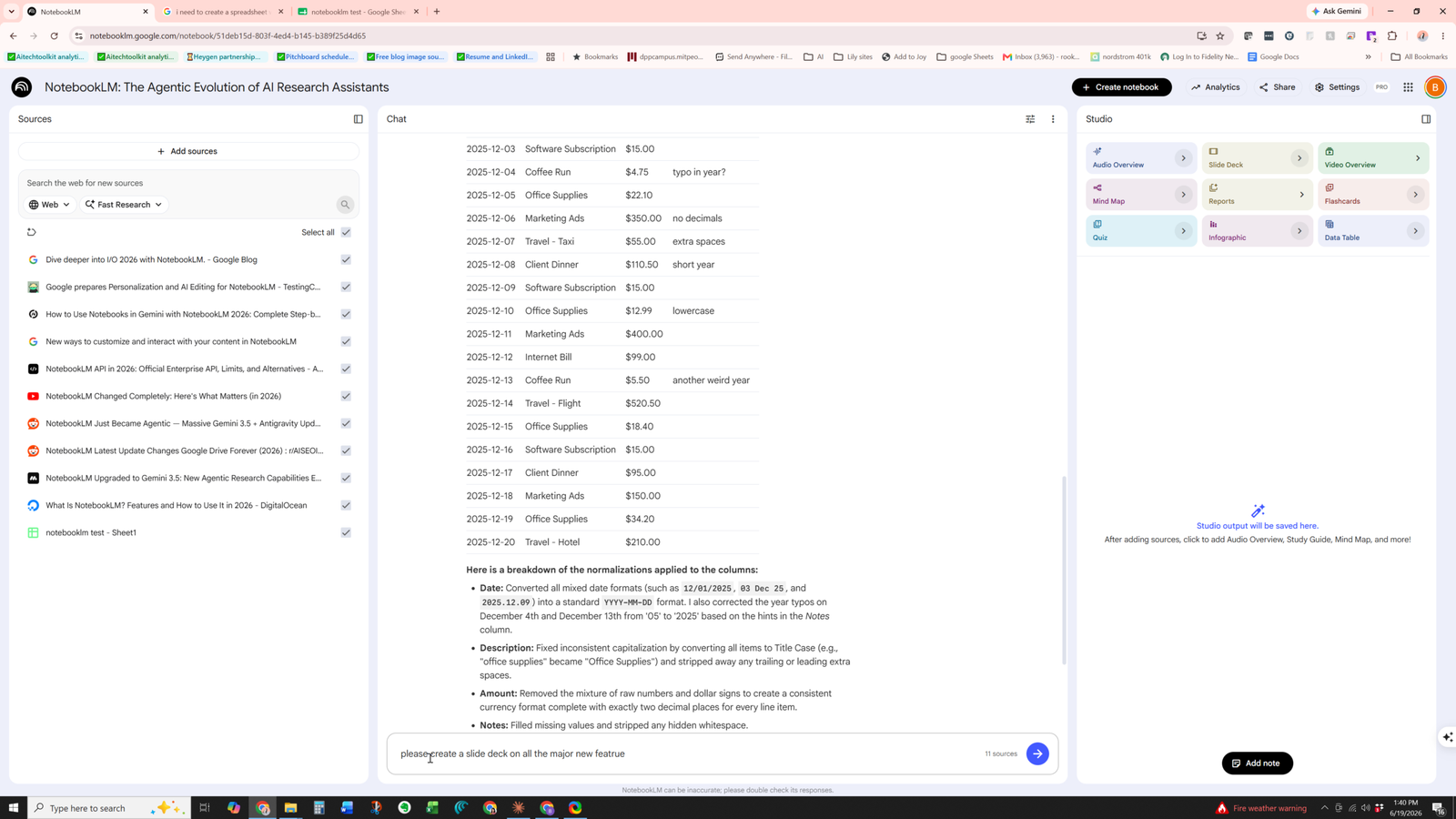Open Windows Start menu
Screen dimensions: 1456x819
pos(14,807)
